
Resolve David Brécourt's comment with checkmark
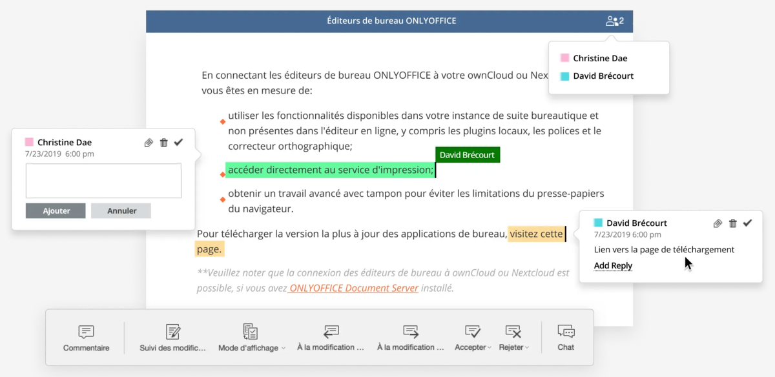(748, 223)
